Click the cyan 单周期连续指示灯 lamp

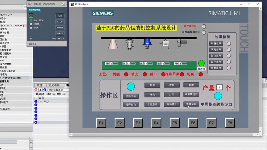(218, 96)
